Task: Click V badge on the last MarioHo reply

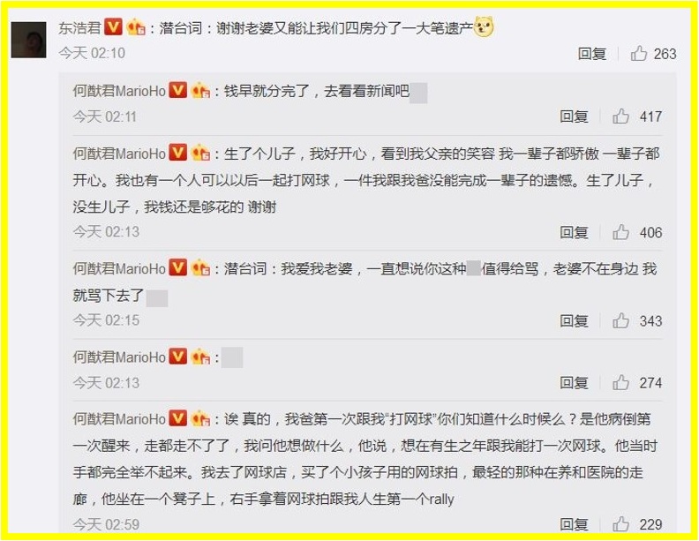Action: point(178,418)
